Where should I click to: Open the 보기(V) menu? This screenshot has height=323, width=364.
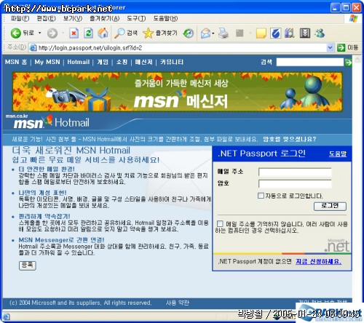[73, 18]
